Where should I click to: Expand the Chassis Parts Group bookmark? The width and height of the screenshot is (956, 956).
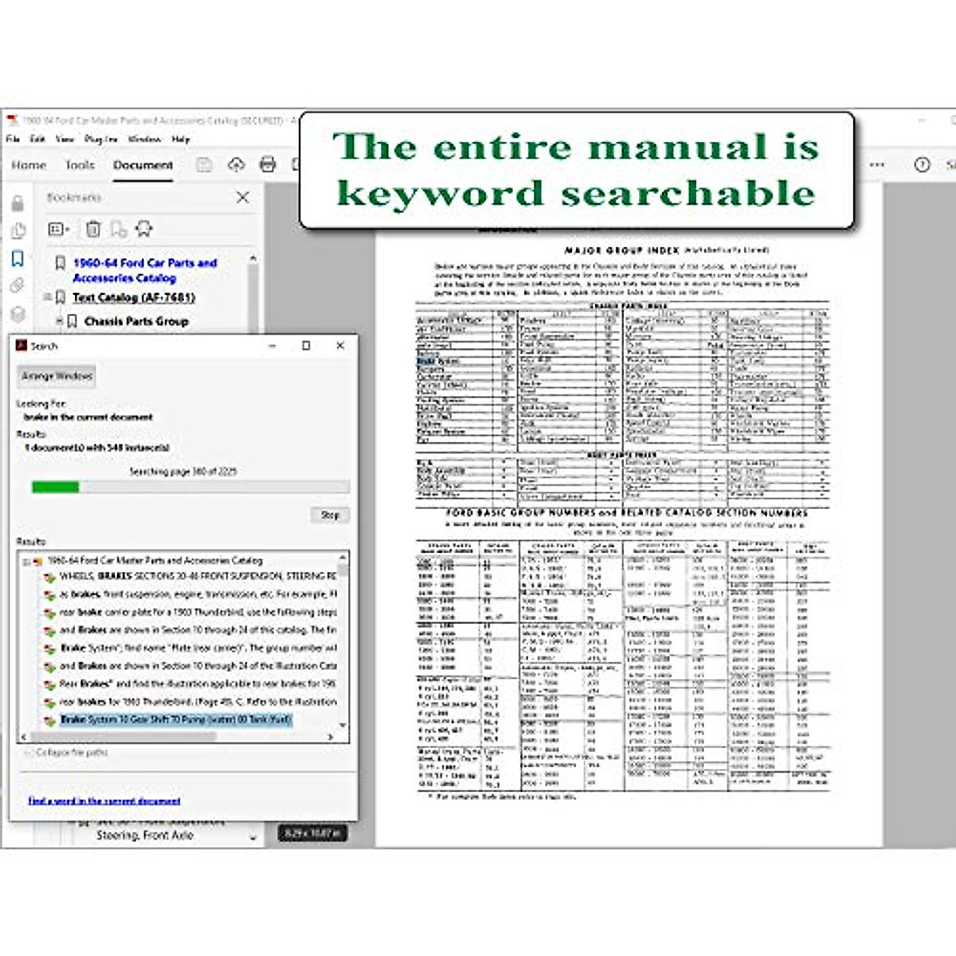click(x=59, y=321)
